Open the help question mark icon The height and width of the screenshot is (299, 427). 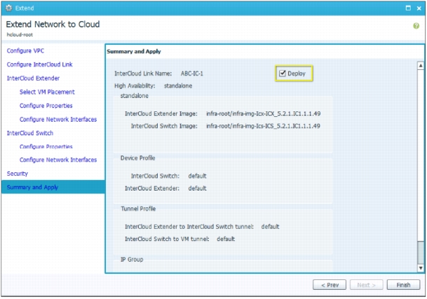tap(416, 26)
